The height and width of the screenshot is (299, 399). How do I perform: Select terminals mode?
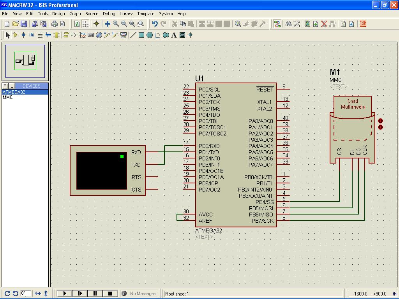click(x=66, y=35)
